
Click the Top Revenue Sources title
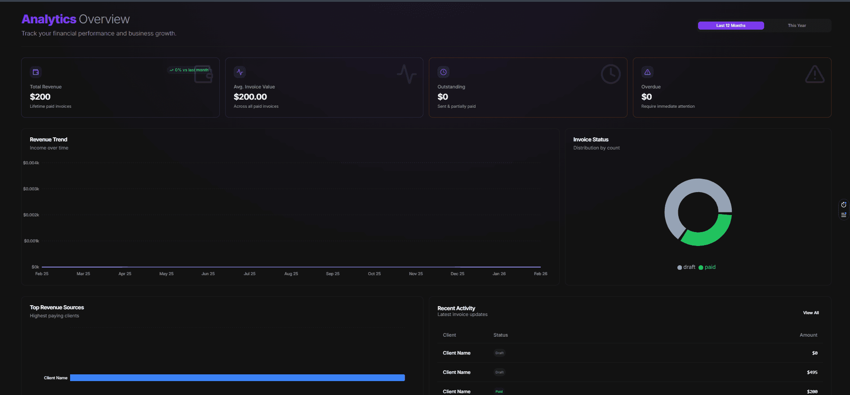coord(57,307)
